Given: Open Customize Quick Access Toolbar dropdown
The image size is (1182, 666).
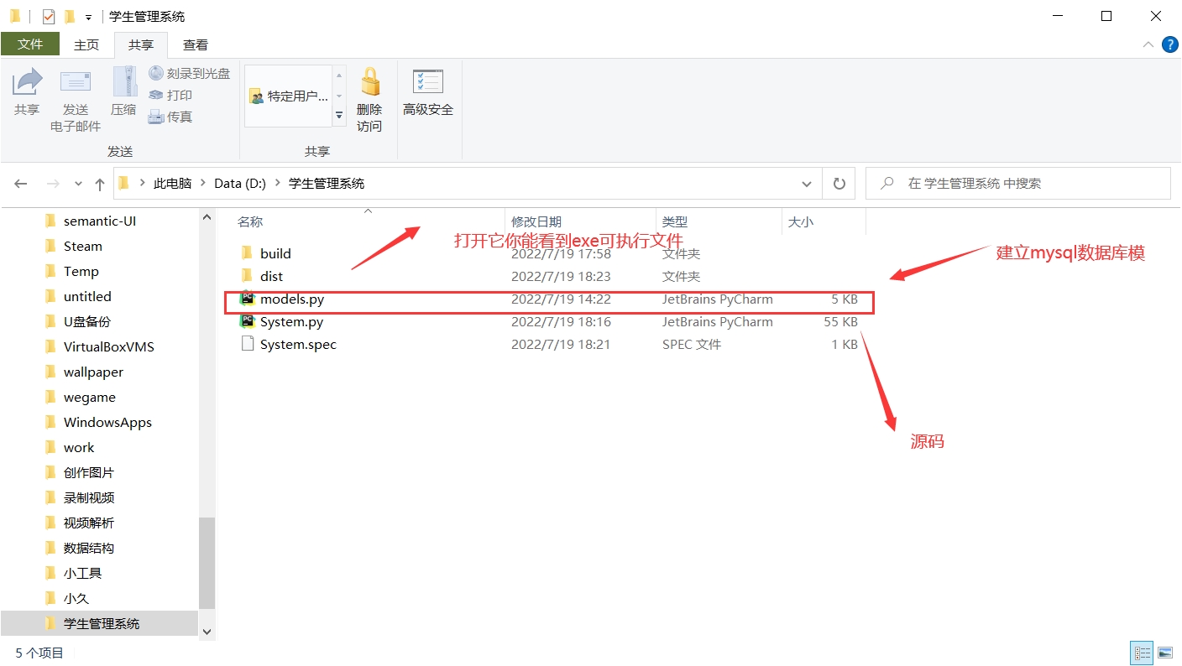Looking at the screenshot, I should (x=88, y=17).
